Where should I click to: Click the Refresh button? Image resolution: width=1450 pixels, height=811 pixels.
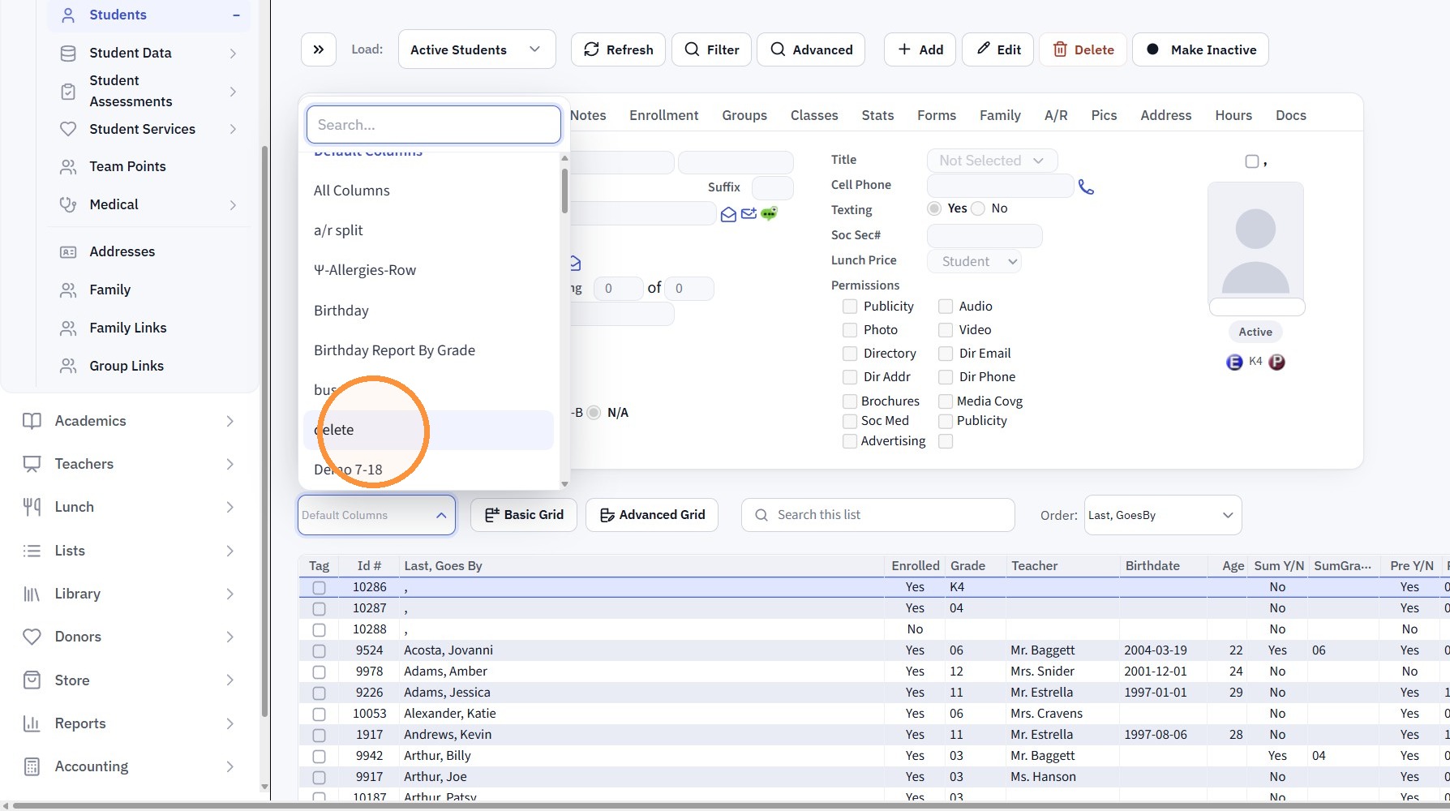pos(618,49)
